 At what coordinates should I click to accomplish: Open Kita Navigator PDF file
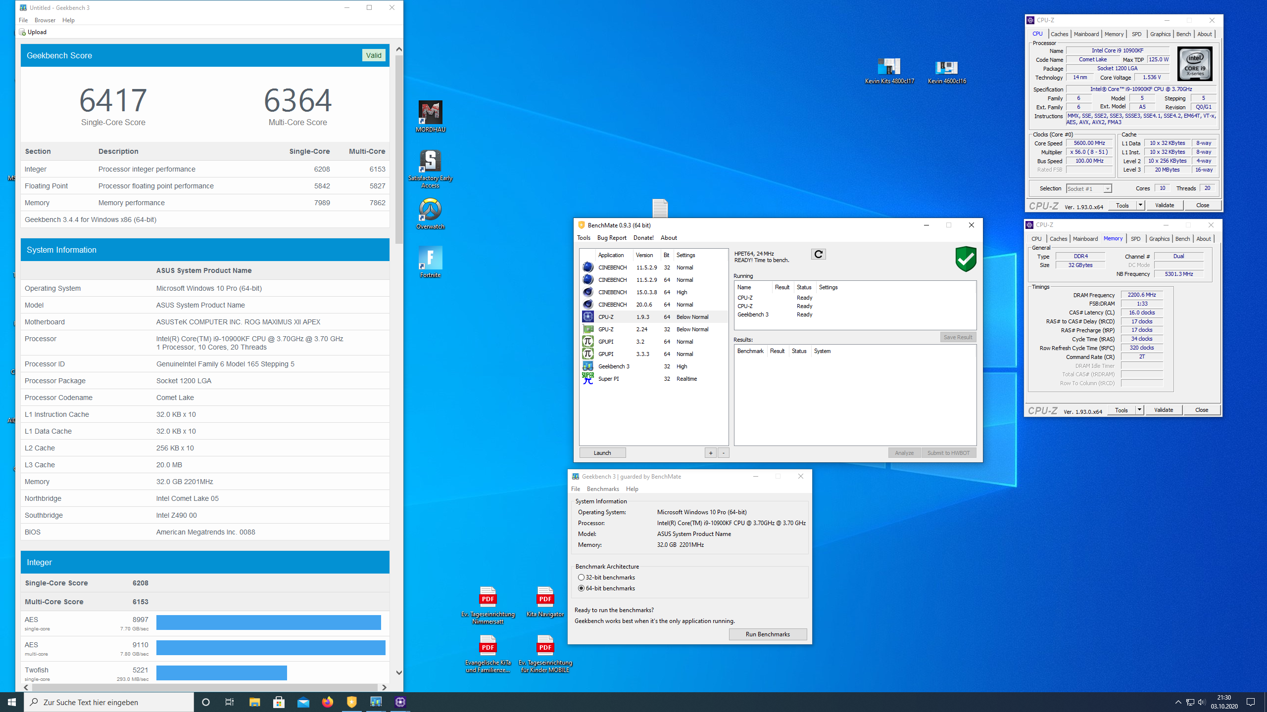click(544, 602)
